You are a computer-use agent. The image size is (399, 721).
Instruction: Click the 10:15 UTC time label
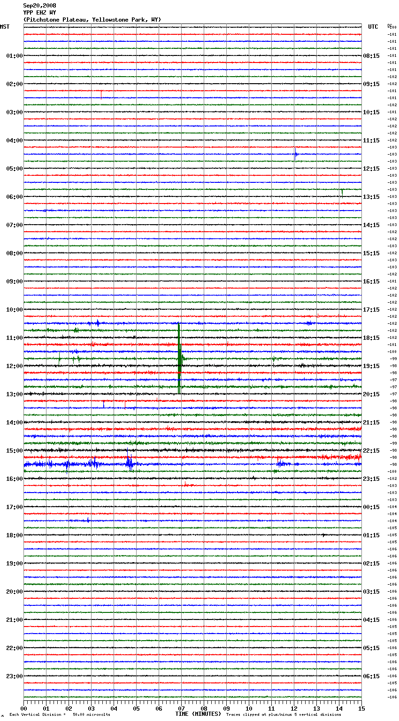click(x=371, y=112)
